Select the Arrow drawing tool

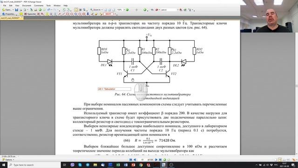coord(59,14)
